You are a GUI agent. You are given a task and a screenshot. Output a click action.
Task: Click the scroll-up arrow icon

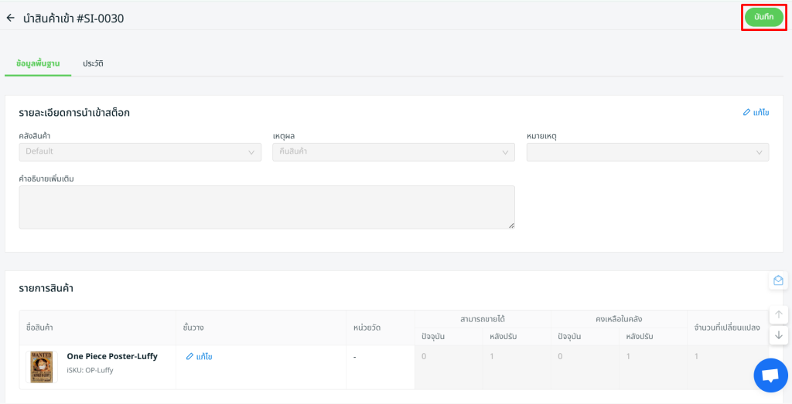click(x=778, y=314)
